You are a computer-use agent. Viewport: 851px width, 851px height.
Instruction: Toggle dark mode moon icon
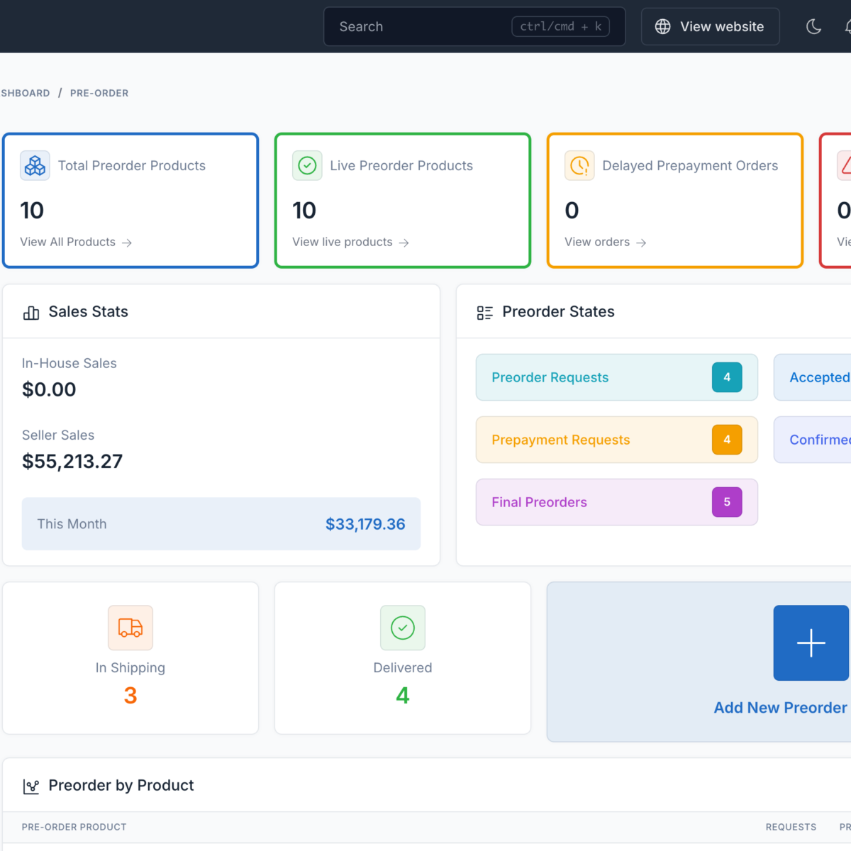pos(814,27)
